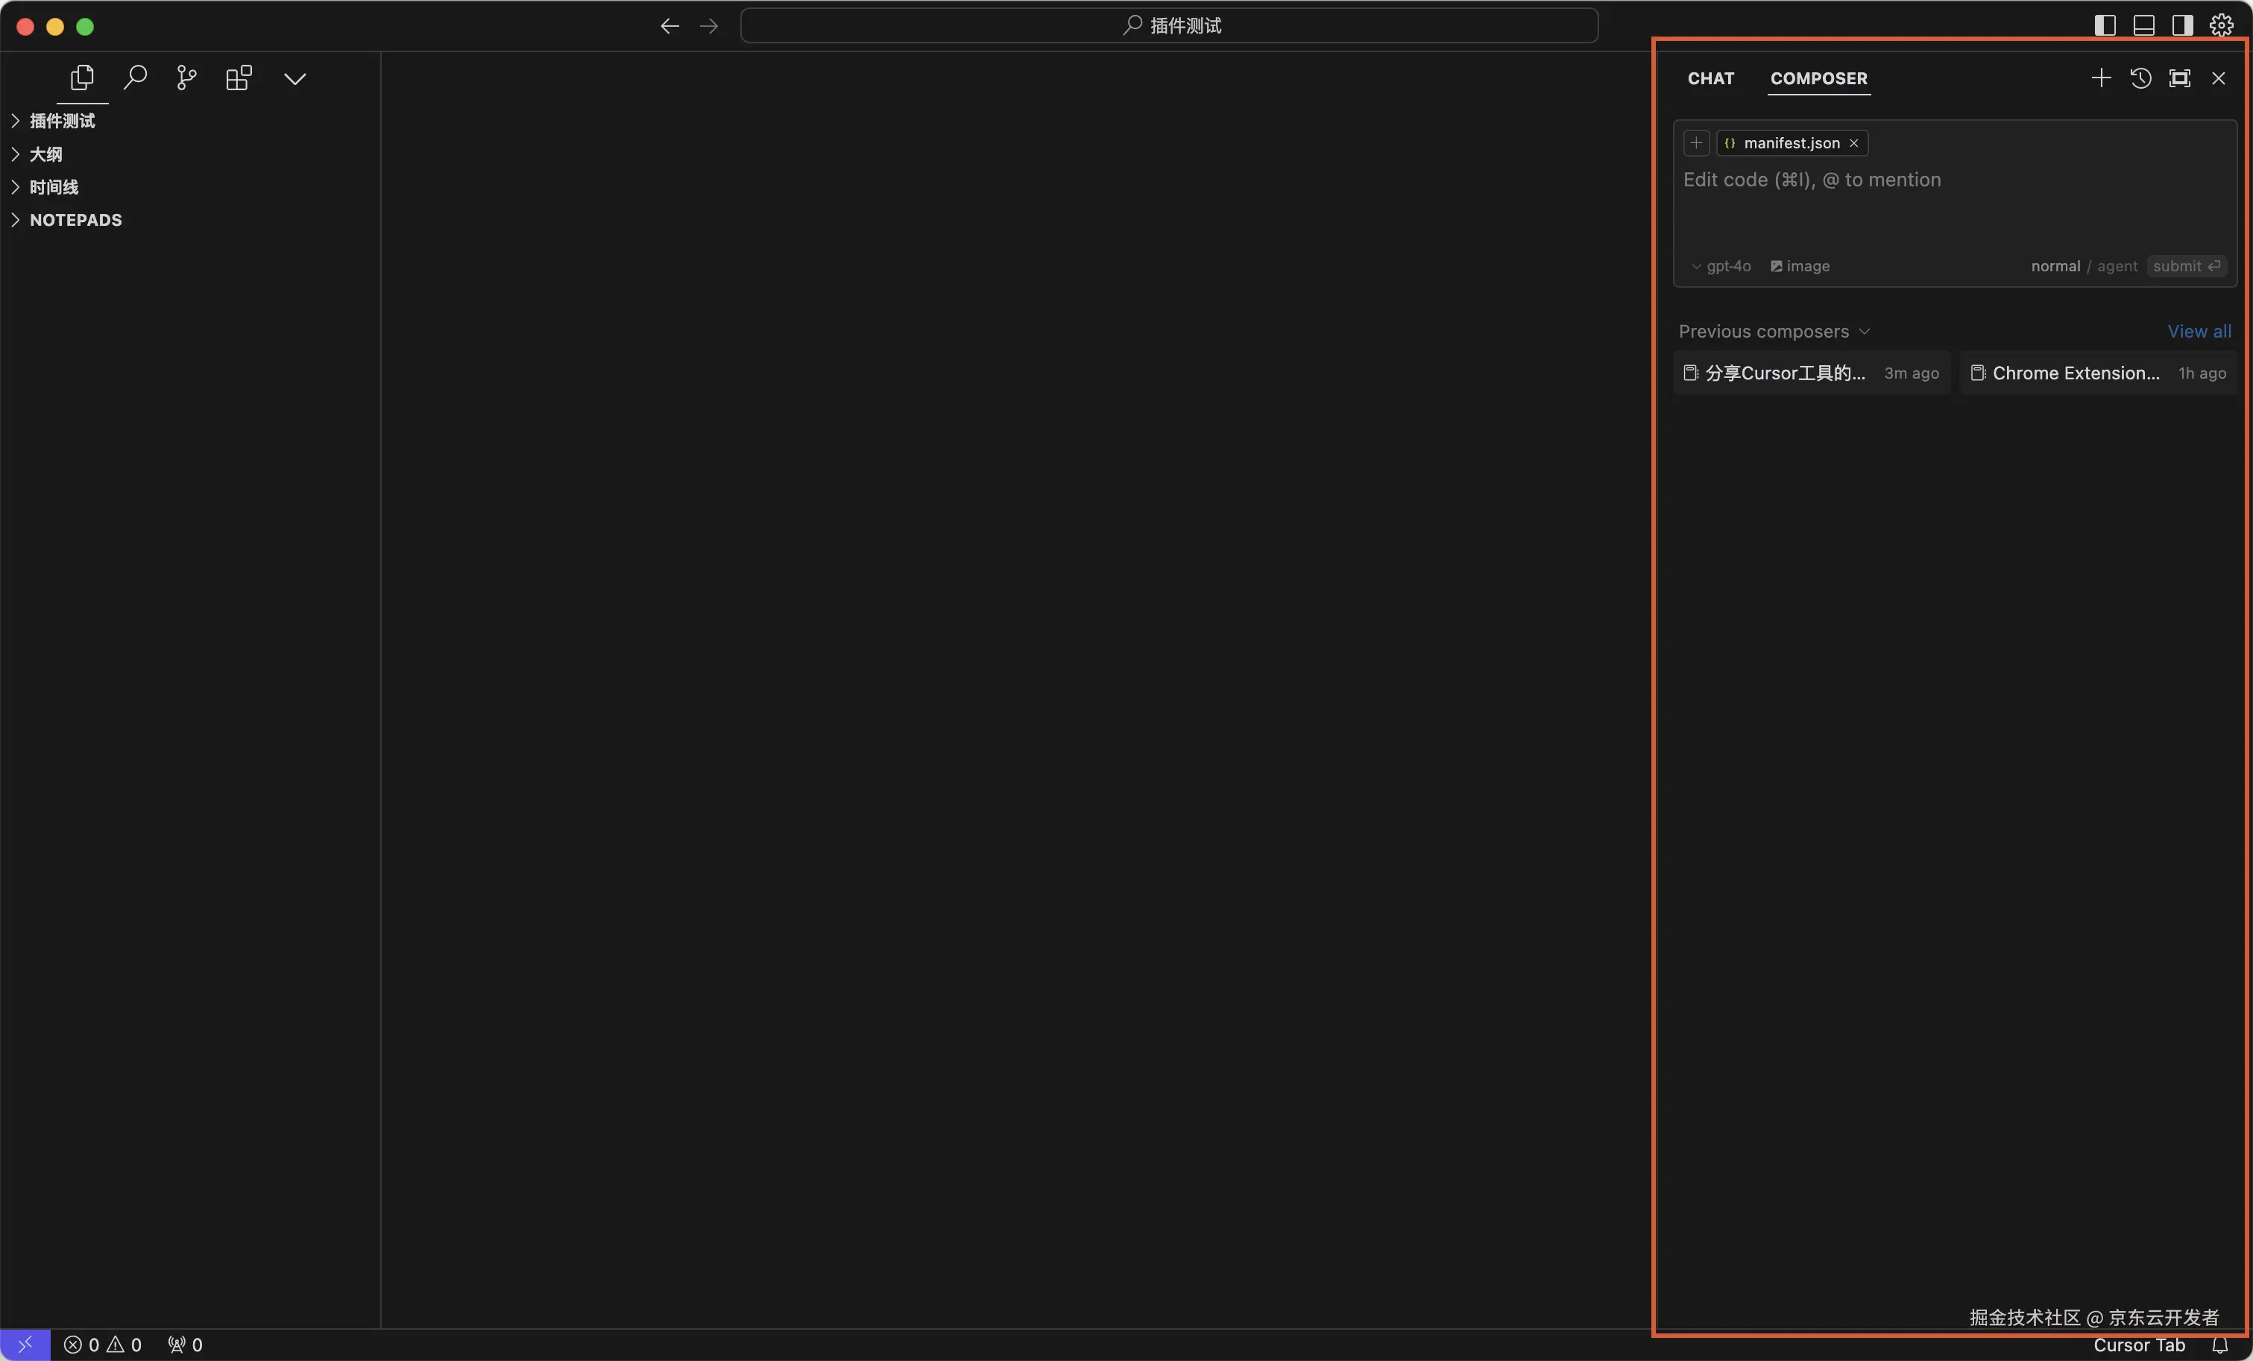Open composer in fullscreen mode
This screenshot has height=1361, width=2253.
2179,78
